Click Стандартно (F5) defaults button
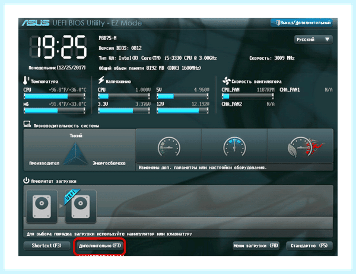Image resolution: width=356 pixels, height=274 pixels. (309, 246)
